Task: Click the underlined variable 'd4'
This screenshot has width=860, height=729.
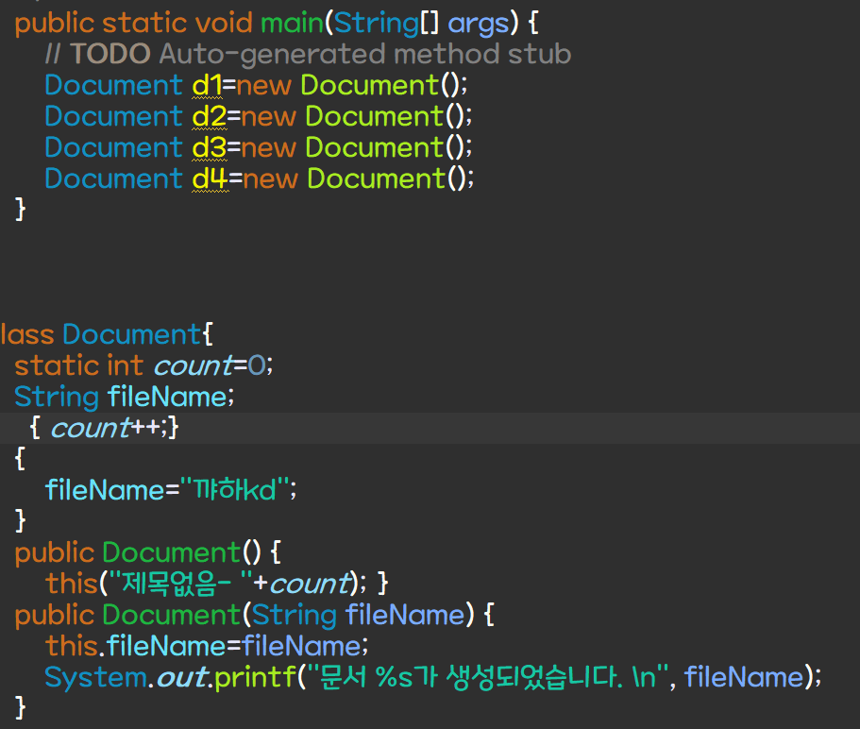Action: [x=211, y=178]
